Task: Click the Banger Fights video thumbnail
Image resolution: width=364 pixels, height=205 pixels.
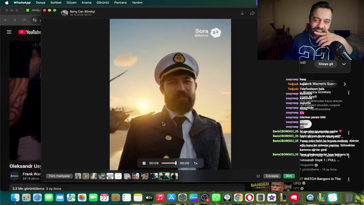Action: pos(271,186)
